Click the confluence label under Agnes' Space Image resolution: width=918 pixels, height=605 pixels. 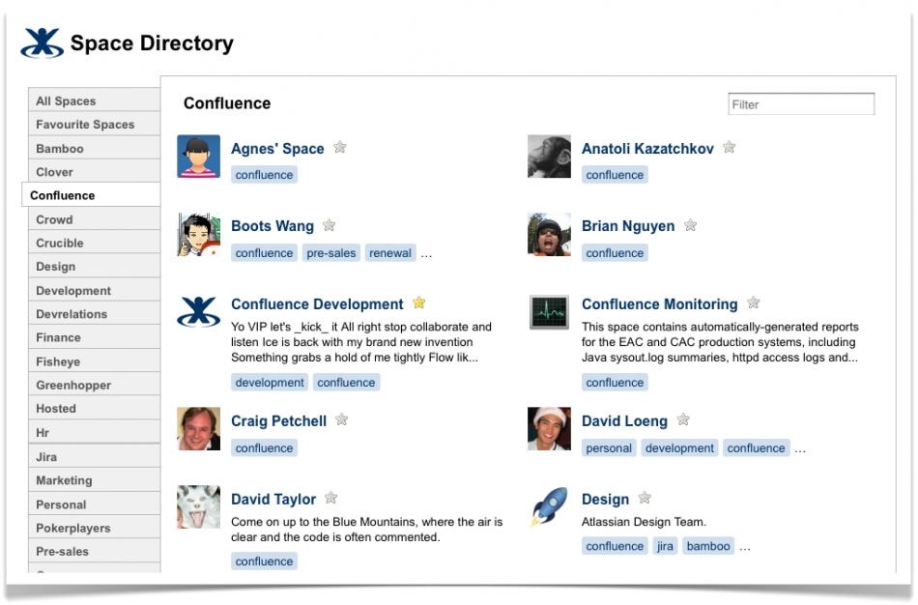pos(264,175)
